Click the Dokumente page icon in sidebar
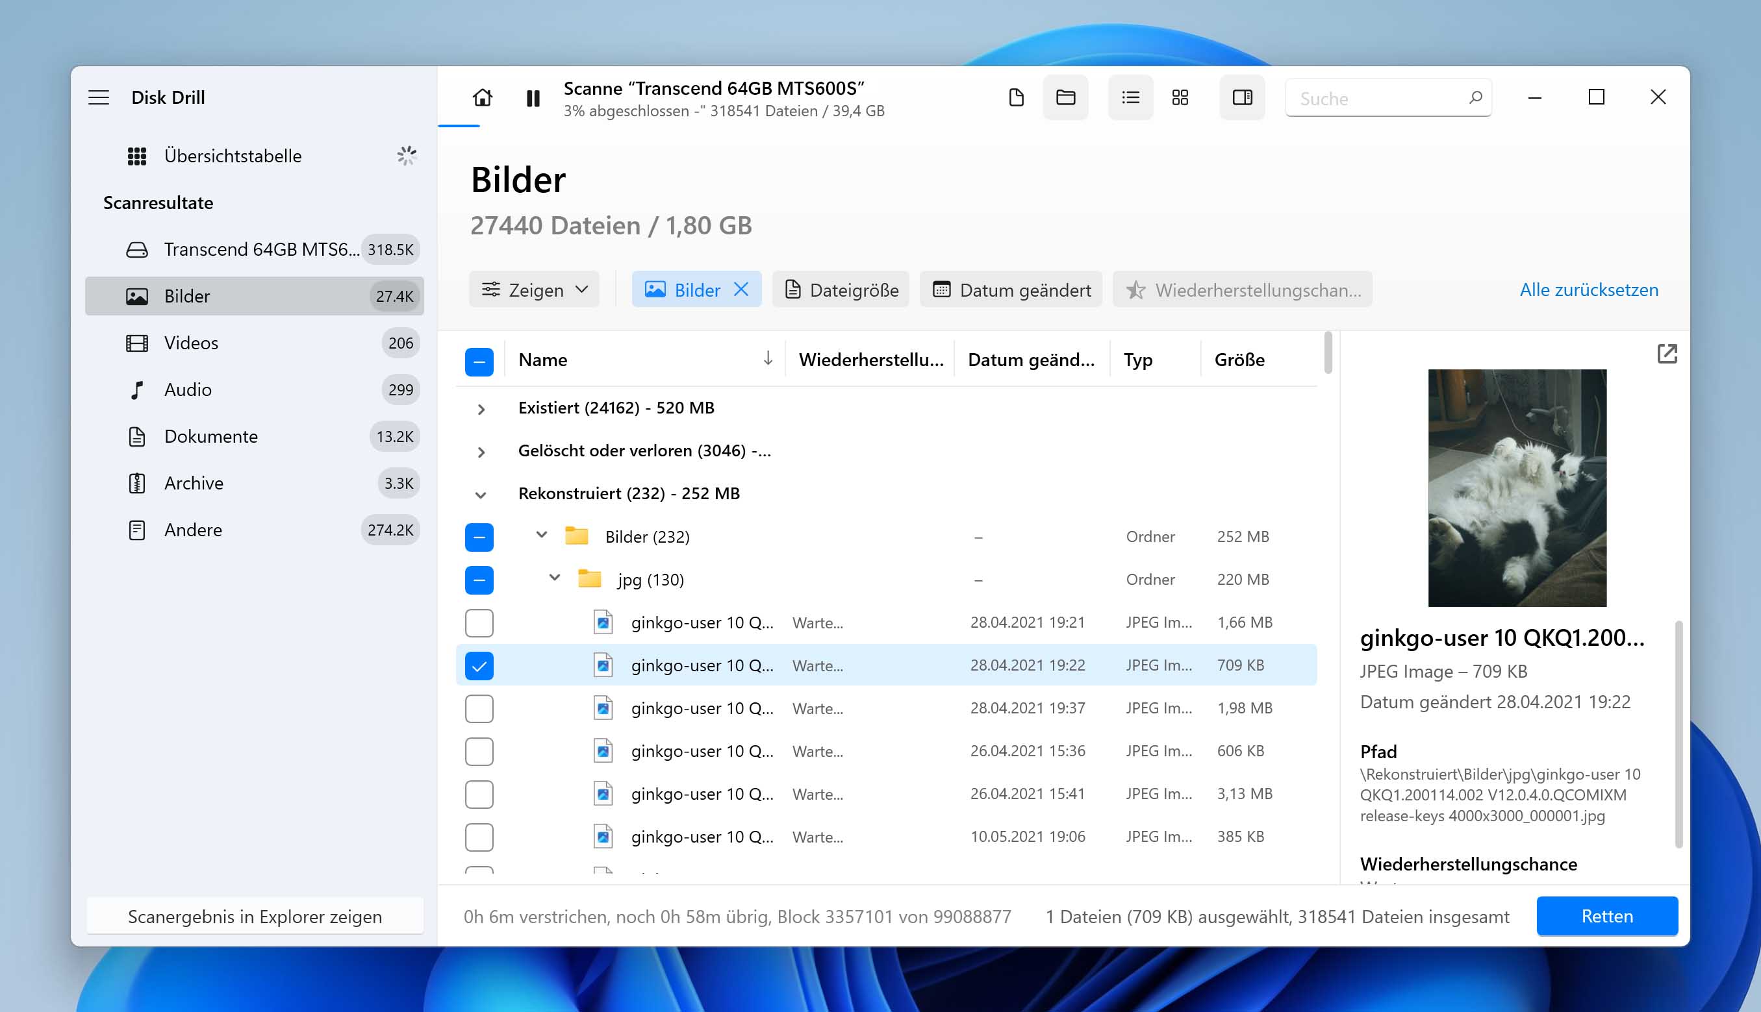 coord(137,436)
